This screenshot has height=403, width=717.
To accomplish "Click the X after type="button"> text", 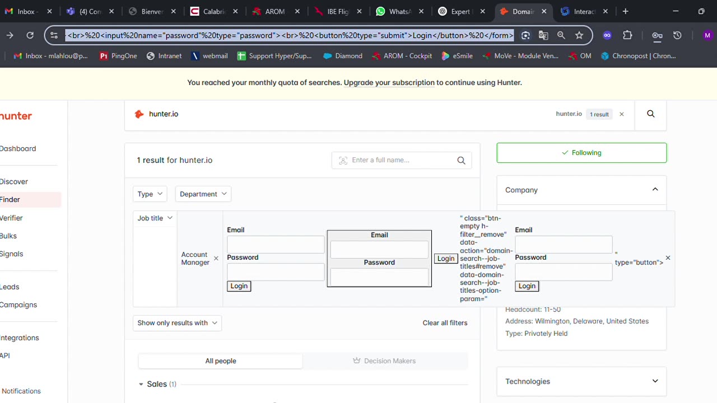I will pyautogui.click(x=668, y=258).
